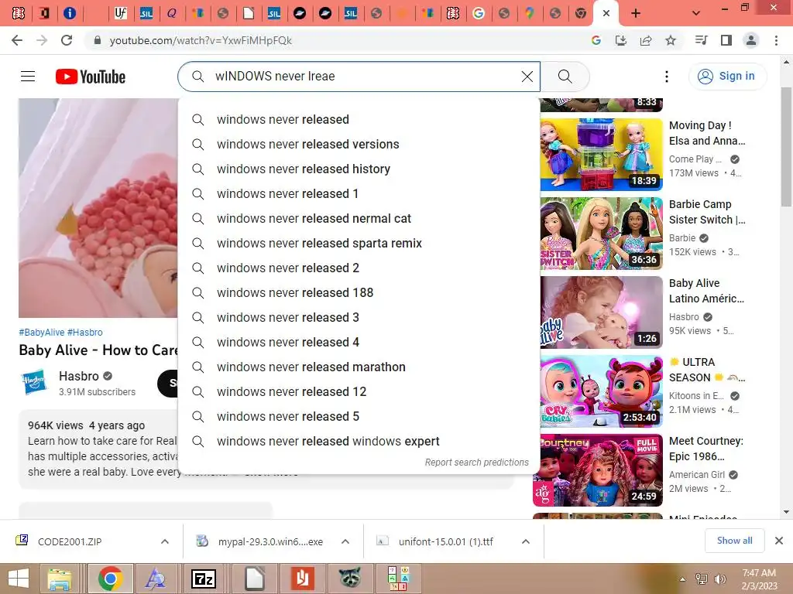Screen dimensions: 793x594
Task: Open Meet Courtney American Girl thumbnail
Action: (597, 469)
